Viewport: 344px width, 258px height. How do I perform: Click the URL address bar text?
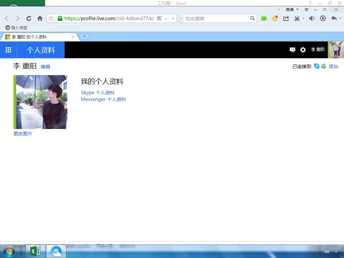[x=109, y=19]
